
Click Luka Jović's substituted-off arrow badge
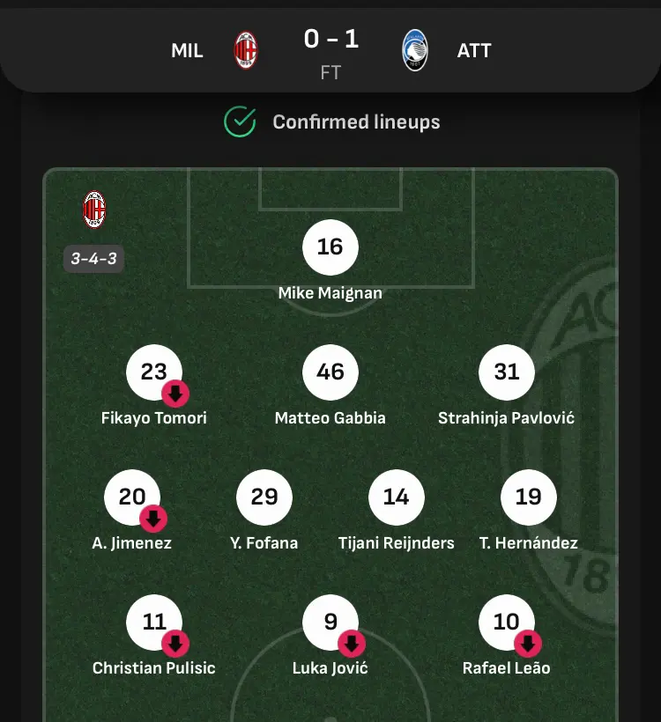point(352,644)
